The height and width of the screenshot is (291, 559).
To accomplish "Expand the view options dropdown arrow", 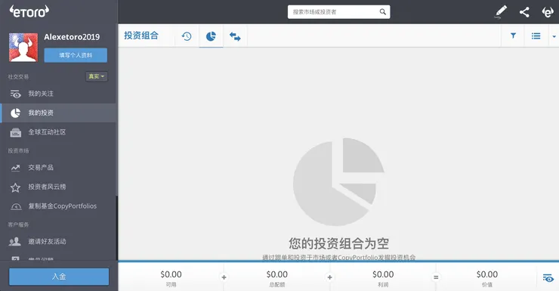I will pos(554,36).
